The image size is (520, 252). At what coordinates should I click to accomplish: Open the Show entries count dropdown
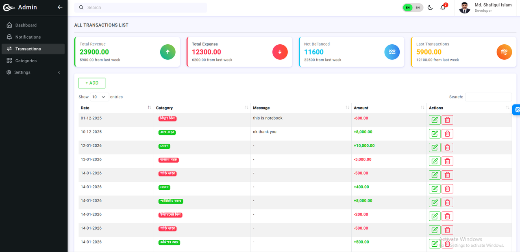[99, 97]
